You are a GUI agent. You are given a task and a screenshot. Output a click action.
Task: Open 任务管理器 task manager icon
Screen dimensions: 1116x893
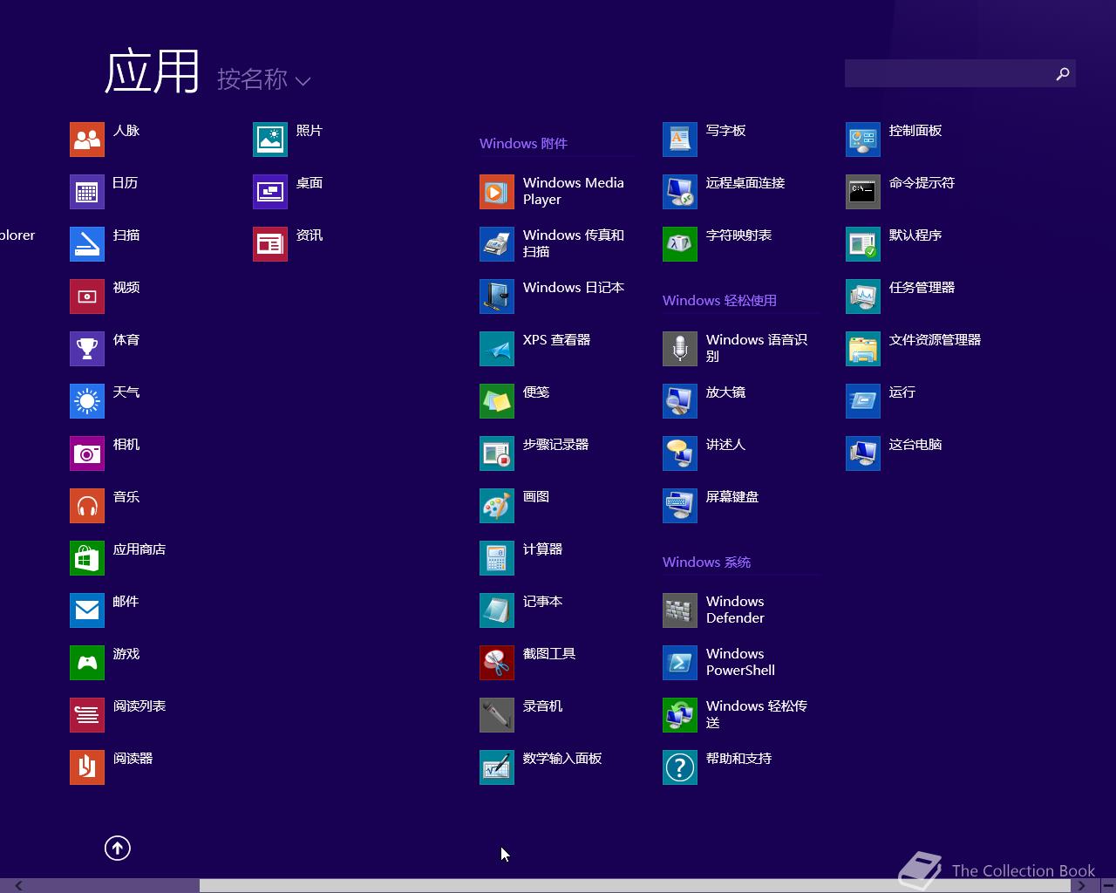863,297
